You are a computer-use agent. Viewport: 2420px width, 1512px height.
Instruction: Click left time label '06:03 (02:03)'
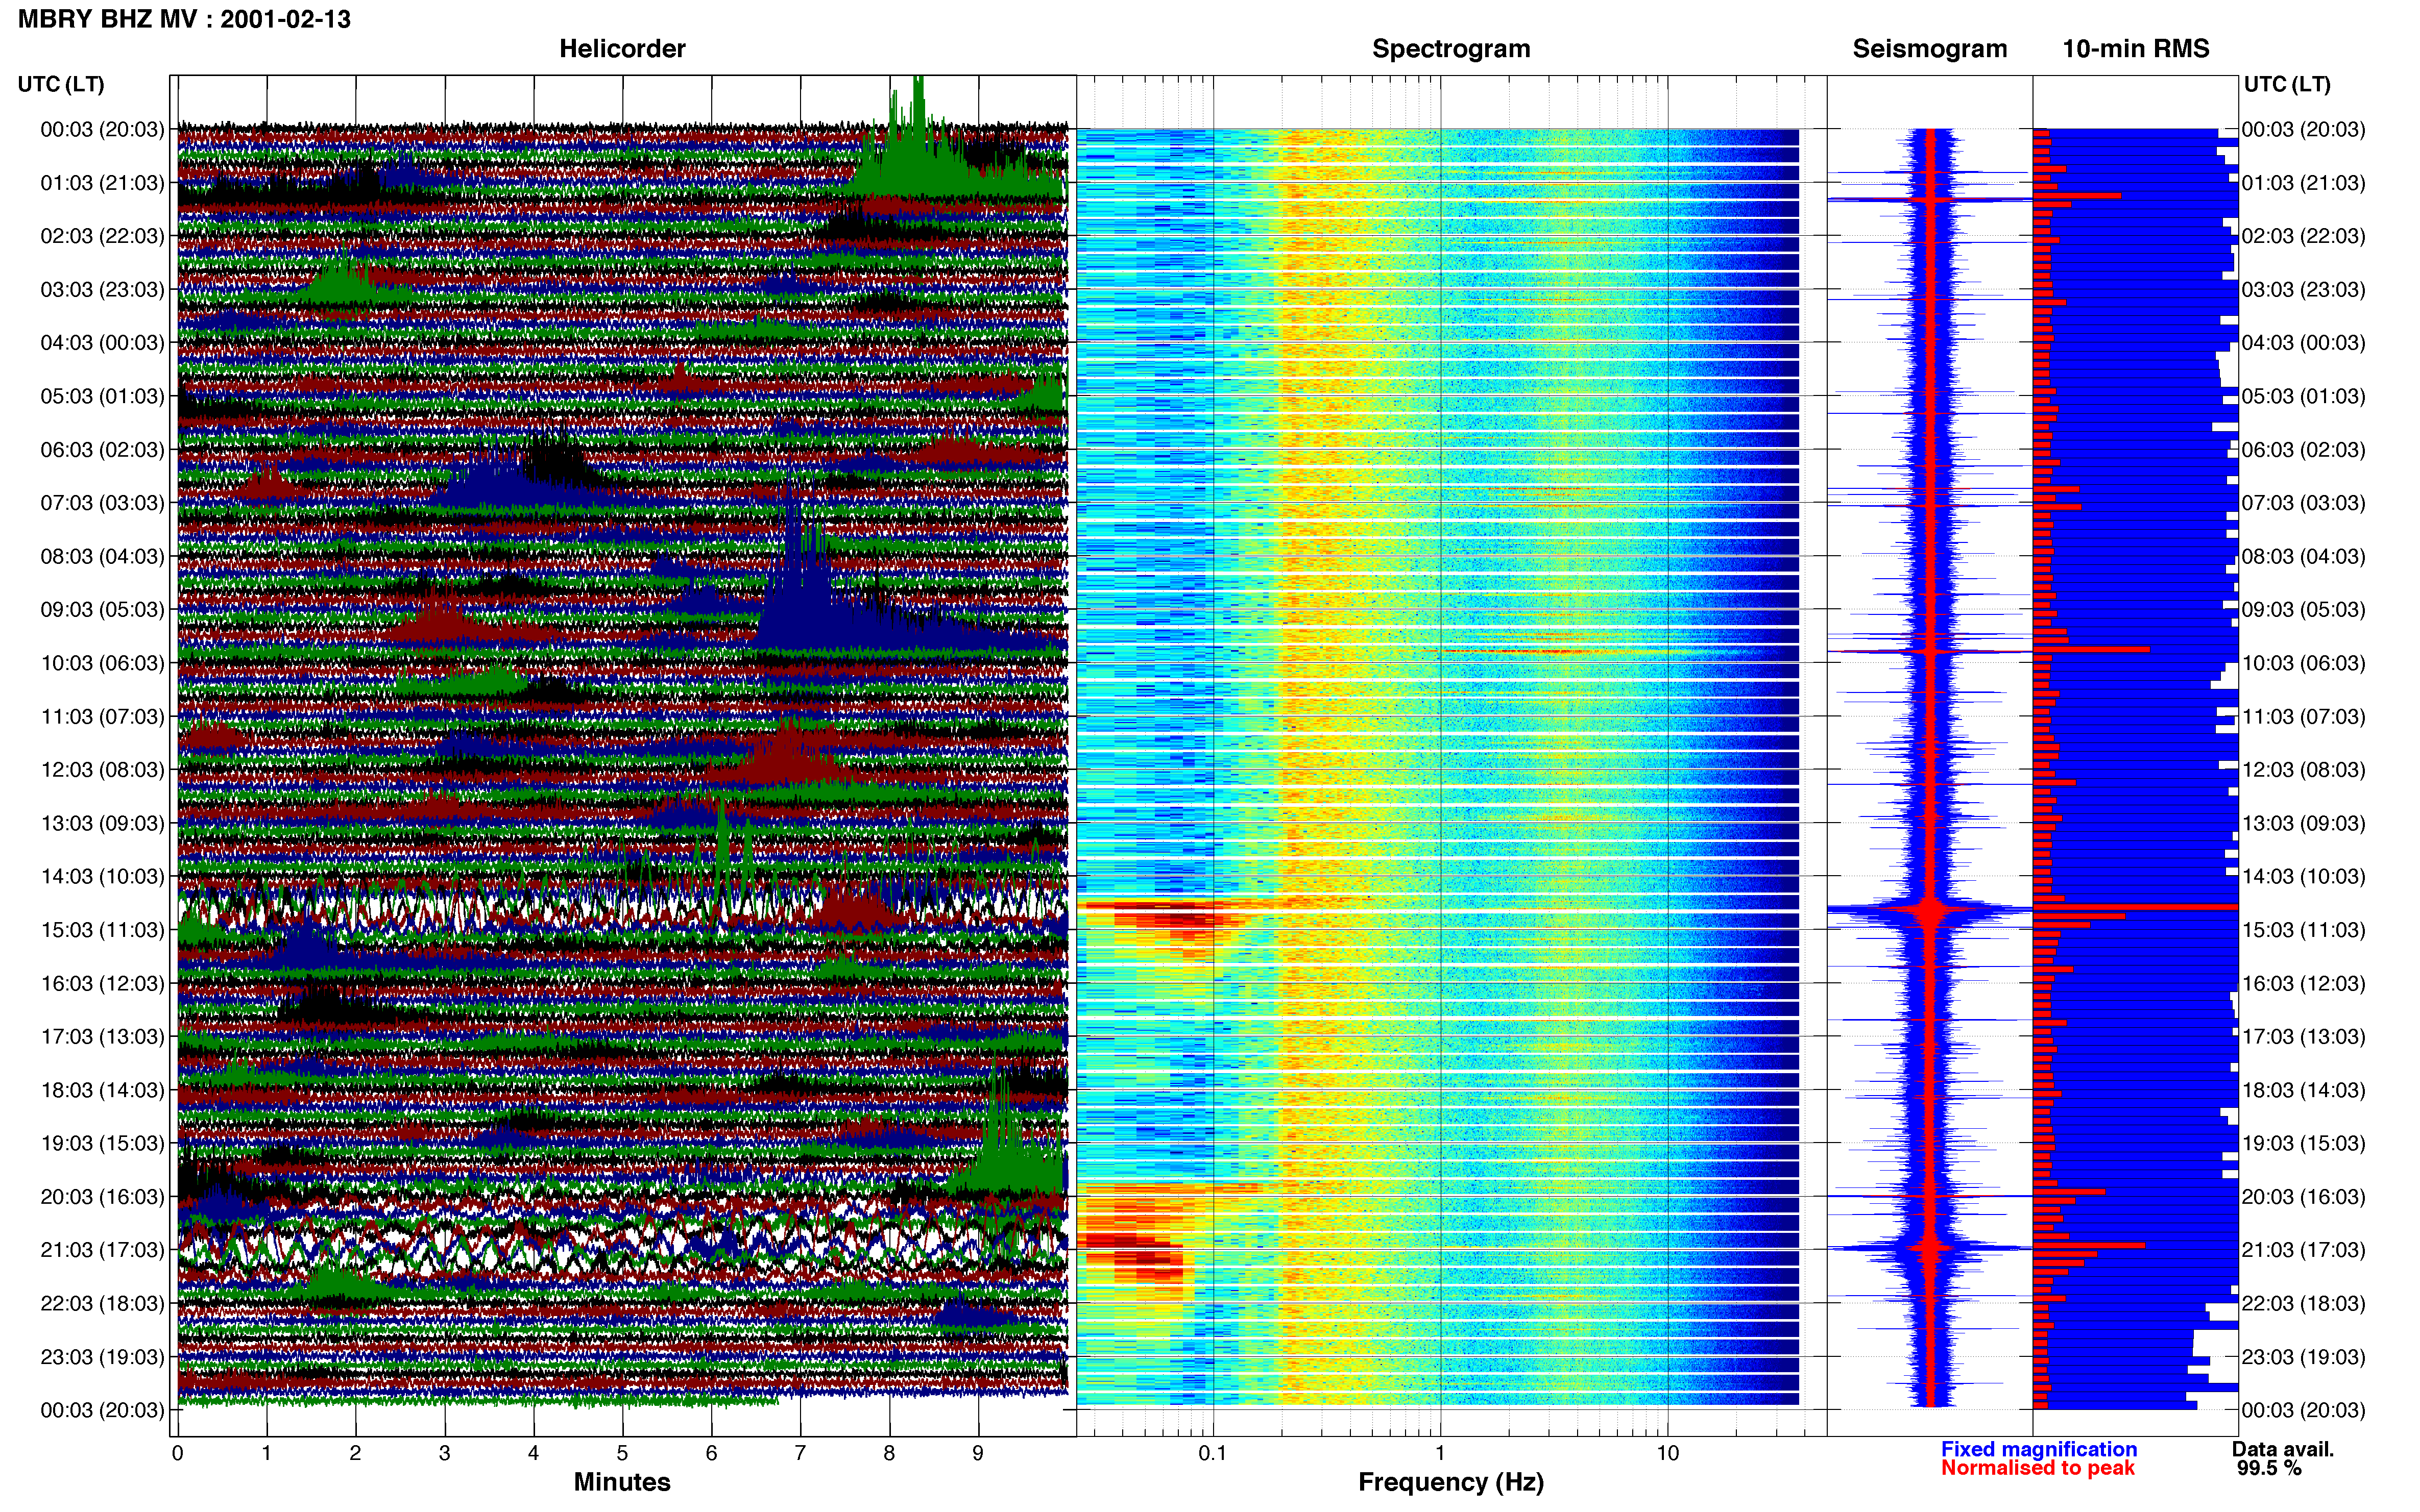point(102,449)
